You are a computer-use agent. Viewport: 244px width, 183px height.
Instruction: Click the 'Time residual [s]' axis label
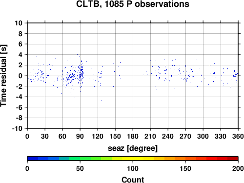(3, 76)
